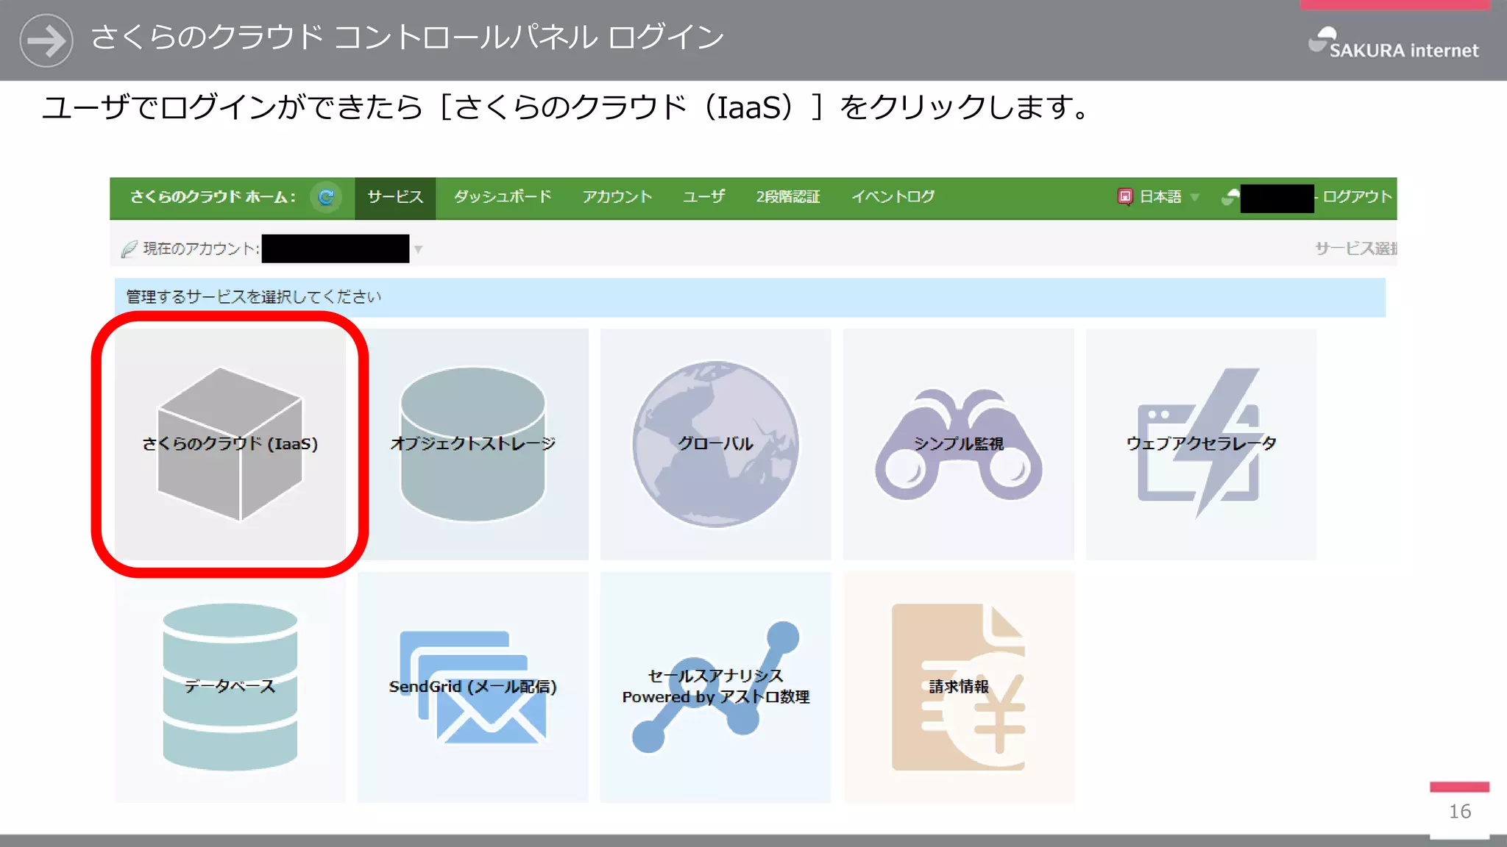This screenshot has height=847, width=1507.
Task: Click the user avatar icon near ログアウト
Action: coord(1230,197)
